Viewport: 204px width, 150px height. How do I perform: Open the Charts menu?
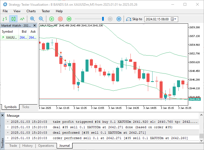(x=31, y=11)
